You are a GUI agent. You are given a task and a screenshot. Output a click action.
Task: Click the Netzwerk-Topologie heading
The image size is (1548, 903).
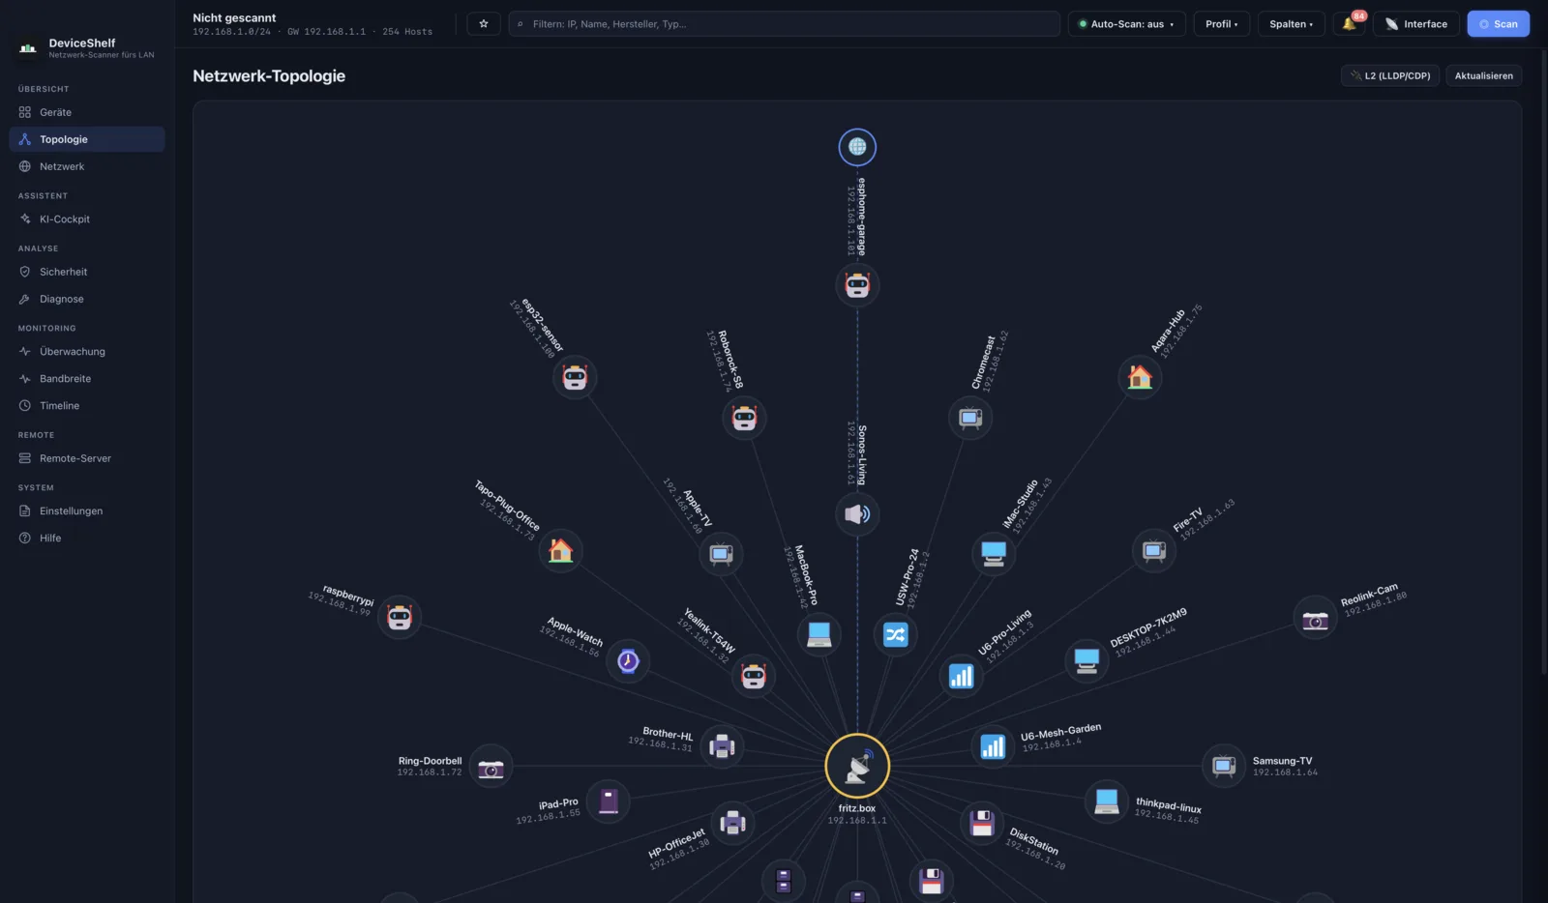tap(269, 75)
